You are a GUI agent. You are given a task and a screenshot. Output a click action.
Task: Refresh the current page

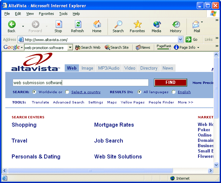click(x=78, y=27)
